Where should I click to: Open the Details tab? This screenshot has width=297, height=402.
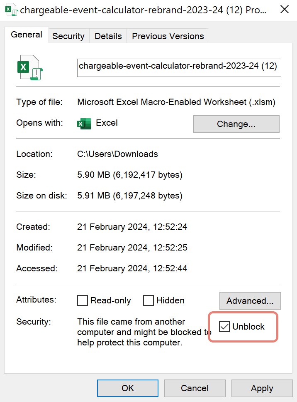click(108, 36)
